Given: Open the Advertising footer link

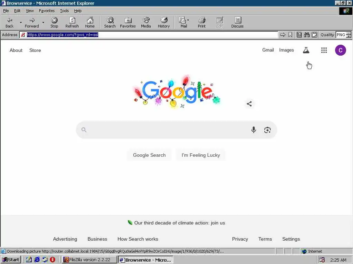Looking at the screenshot, I should click(65, 239).
